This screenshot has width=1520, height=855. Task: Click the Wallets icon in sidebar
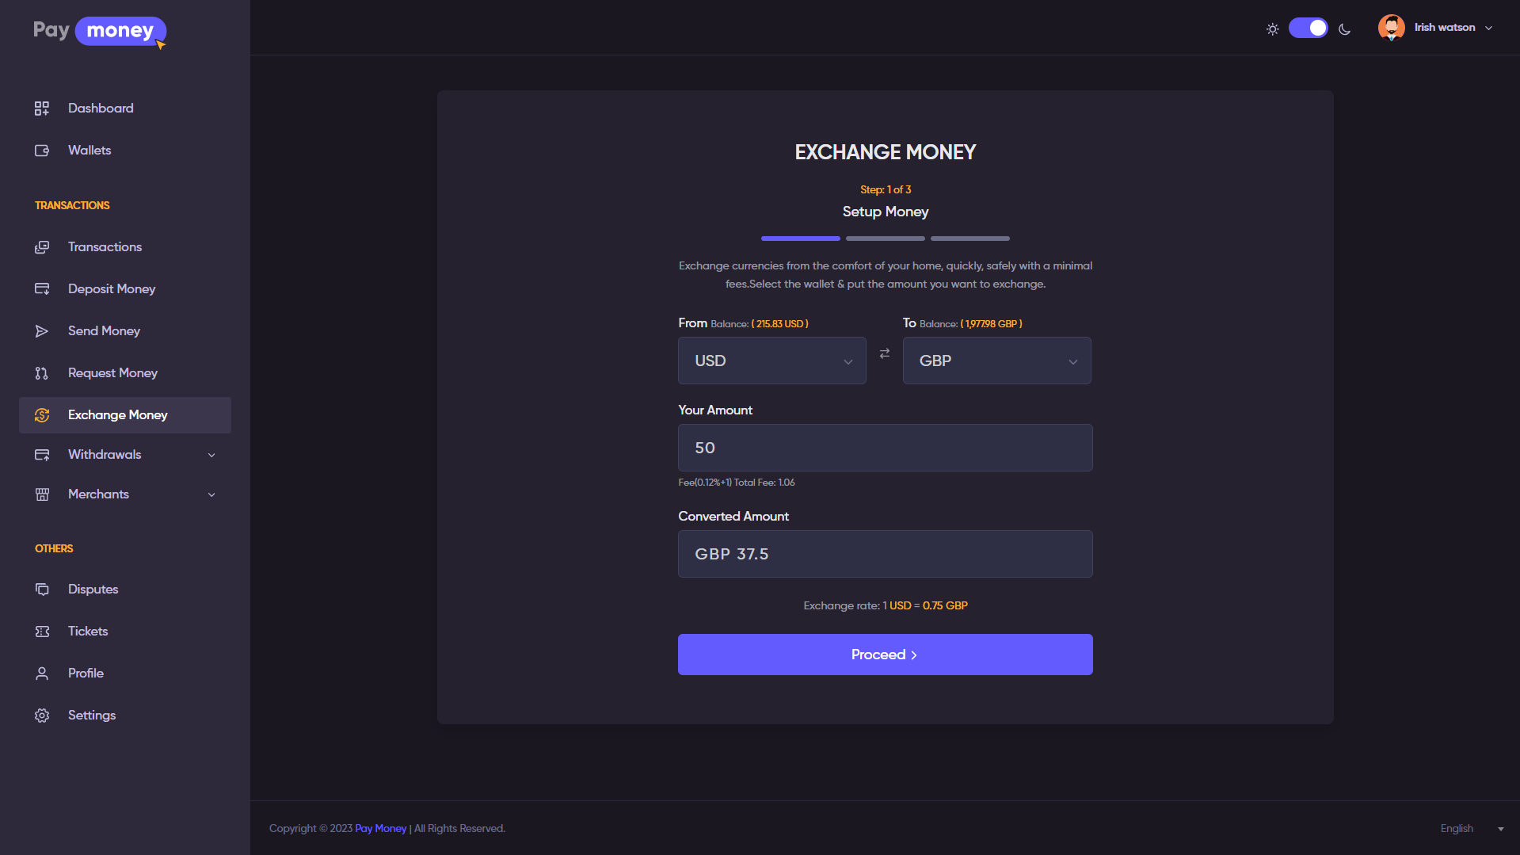coord(42,151)
